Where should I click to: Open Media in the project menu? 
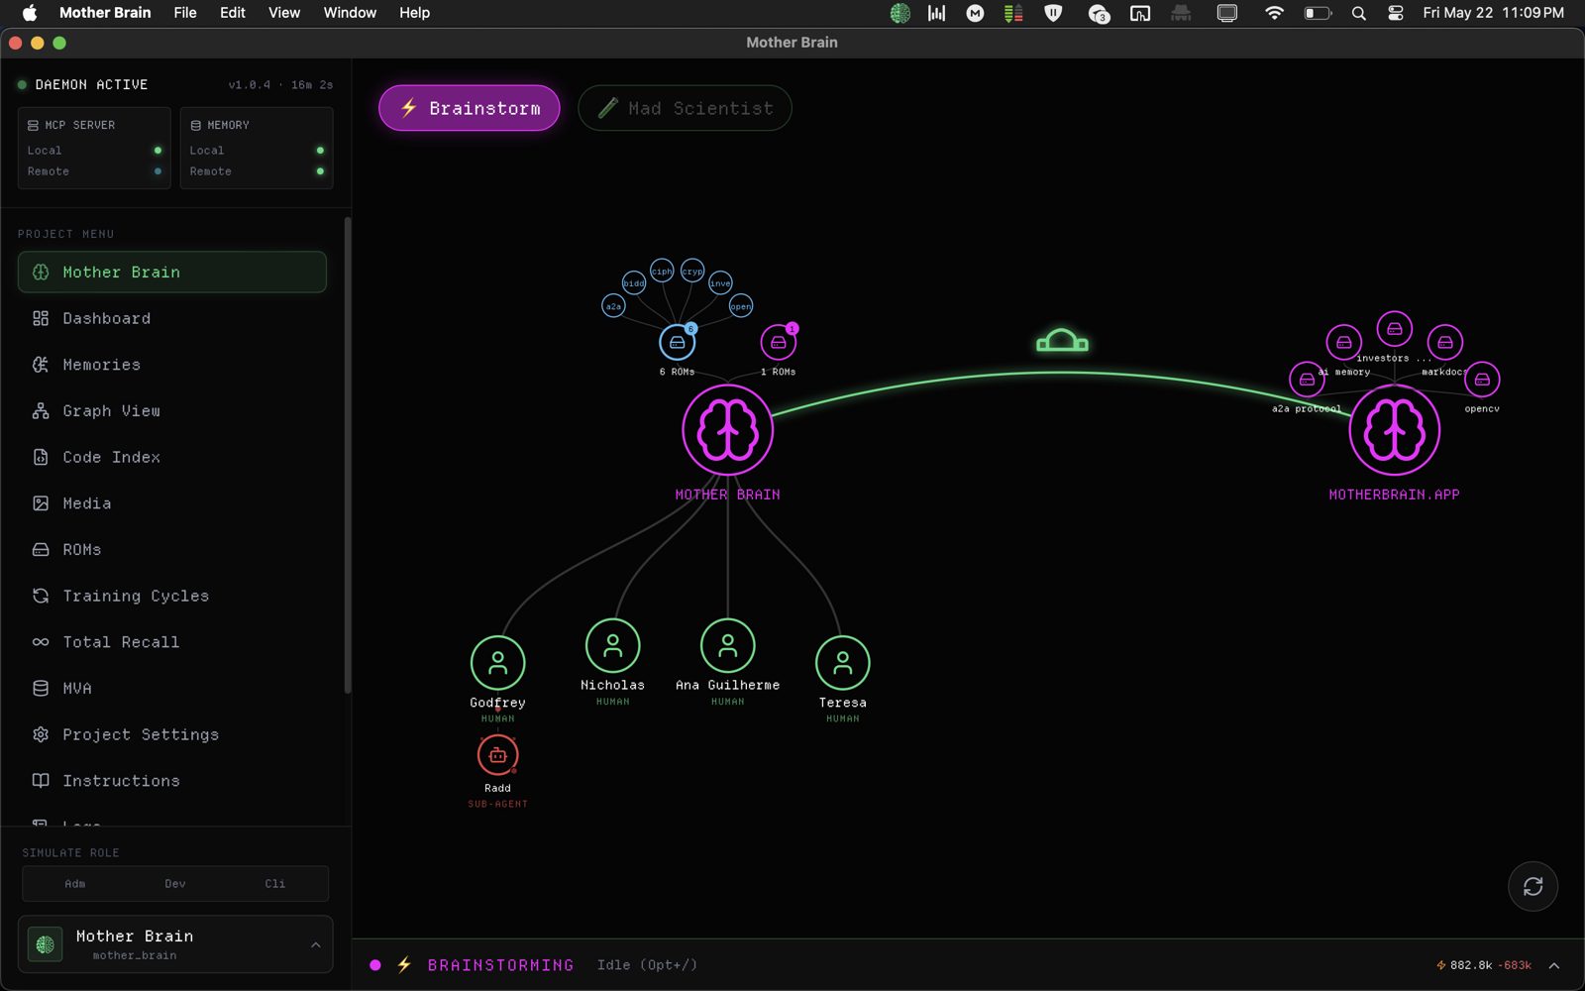point(172,503)
